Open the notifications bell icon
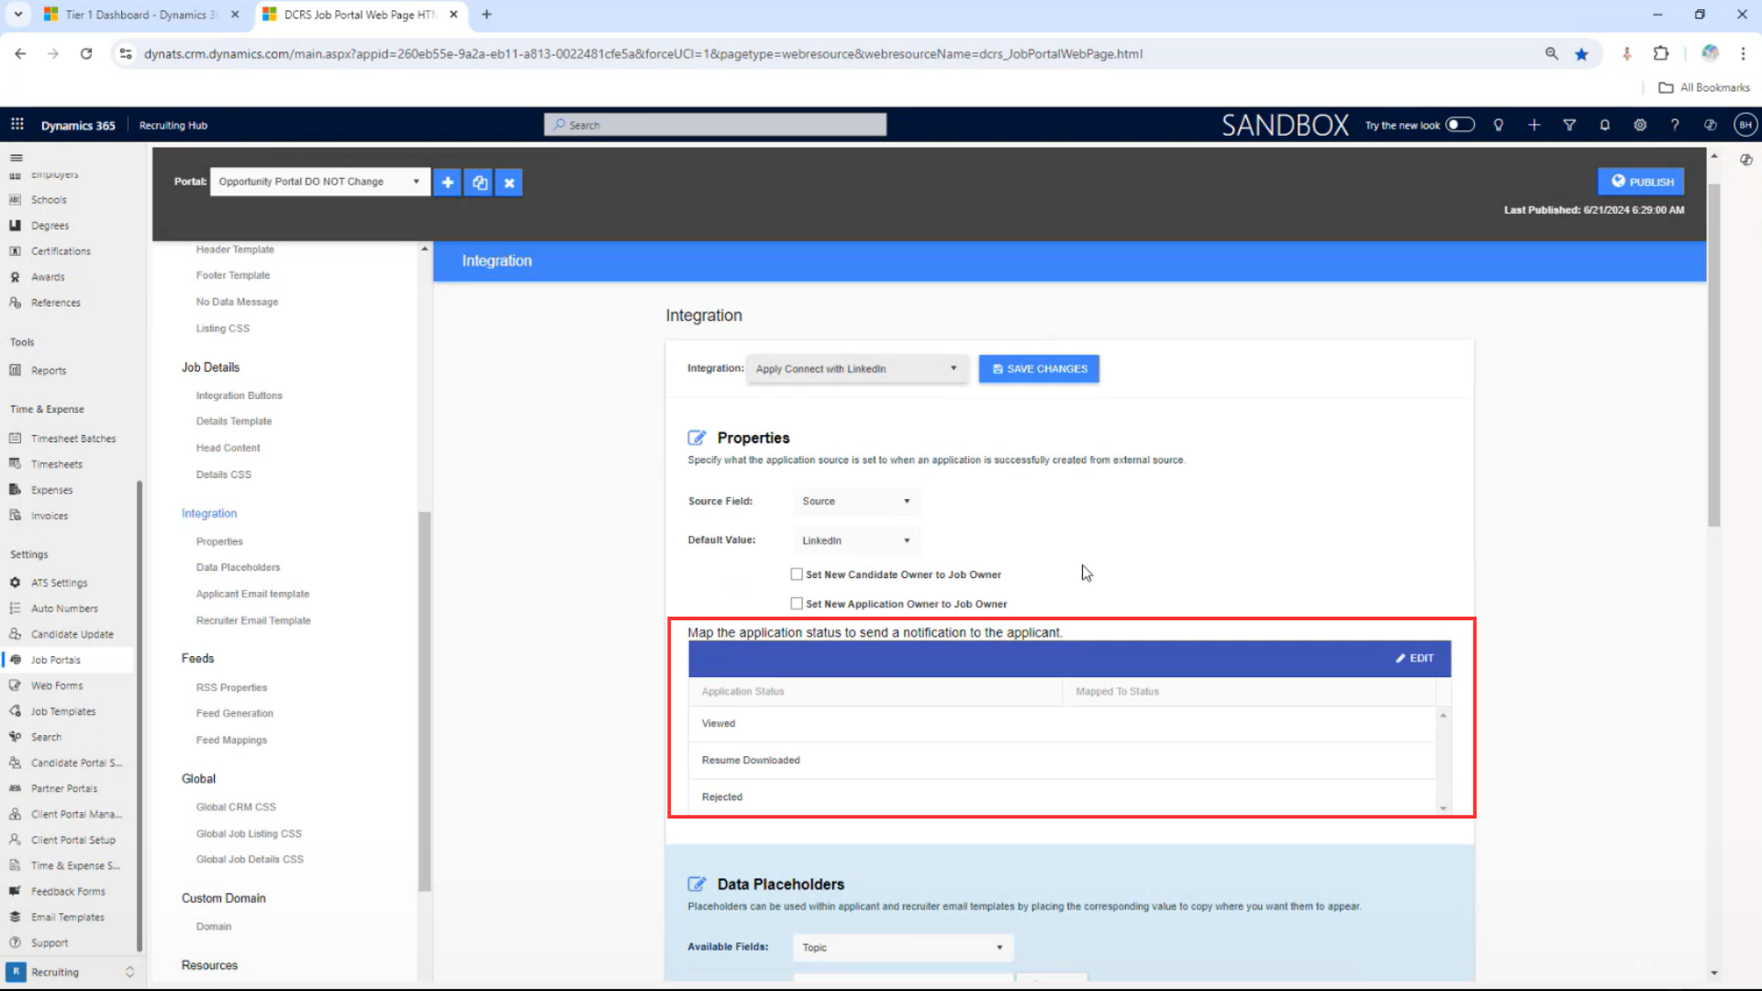1762x991 pixels. (1604, 125)
